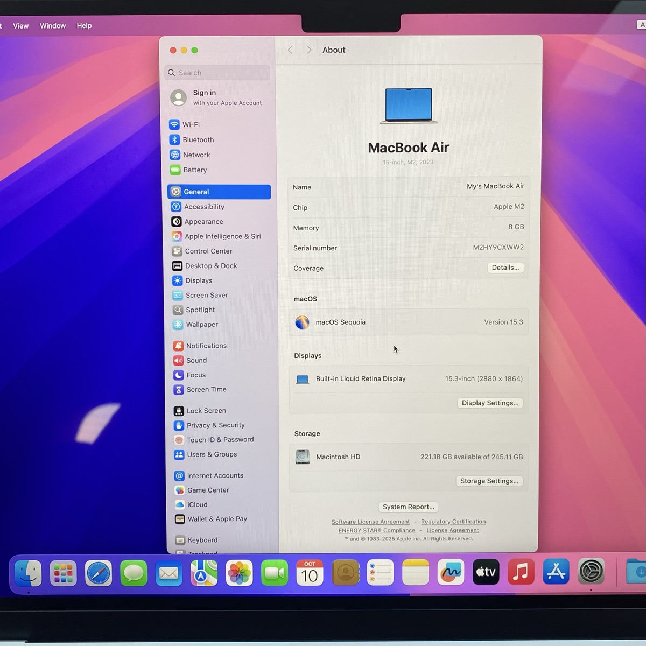Open Privacy & Security settings

[x=209, y=425]
